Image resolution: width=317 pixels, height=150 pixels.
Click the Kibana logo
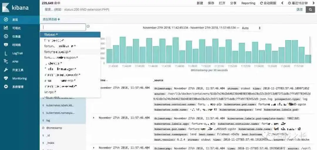click(x=16, y=7)
